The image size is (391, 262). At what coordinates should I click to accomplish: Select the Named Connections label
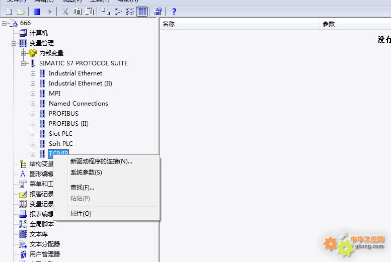(79, 104)
